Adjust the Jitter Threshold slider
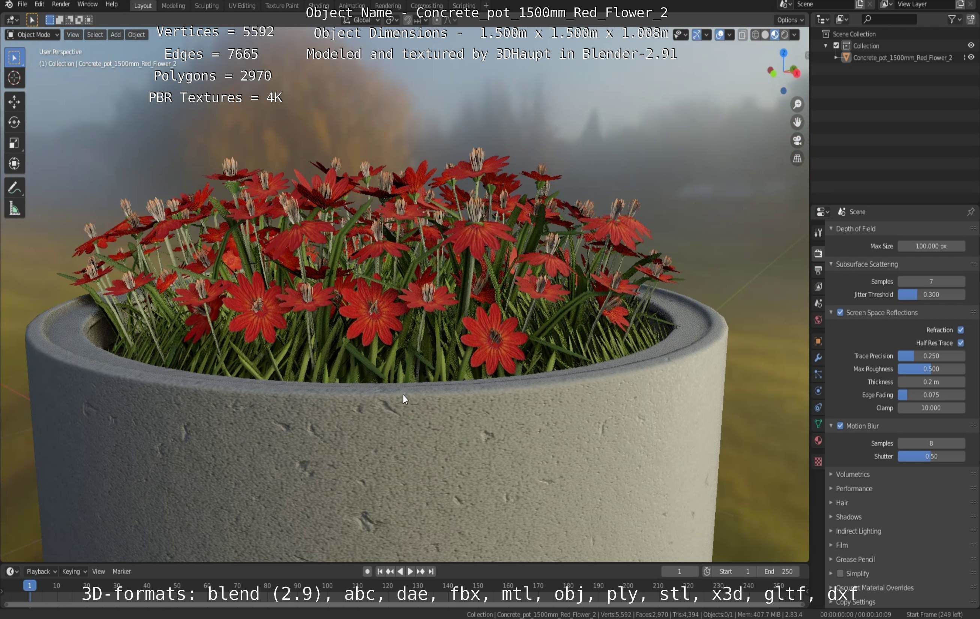 (x=931, y=295)
